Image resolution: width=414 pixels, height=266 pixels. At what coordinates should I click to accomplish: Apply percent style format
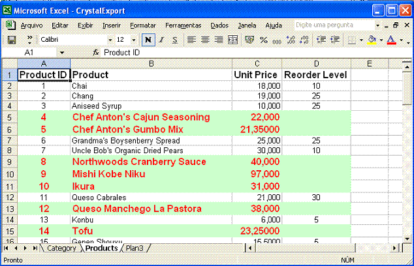(x=264, y=40)
